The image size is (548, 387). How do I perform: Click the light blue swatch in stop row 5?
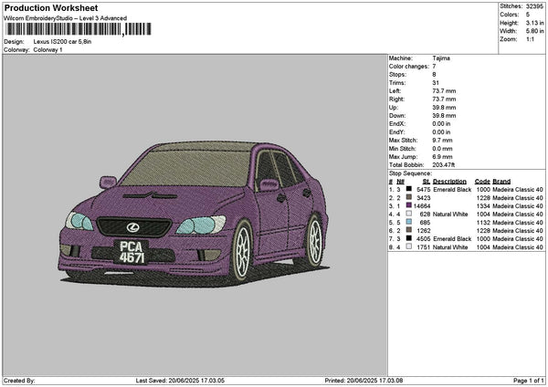tap(408, 222)
